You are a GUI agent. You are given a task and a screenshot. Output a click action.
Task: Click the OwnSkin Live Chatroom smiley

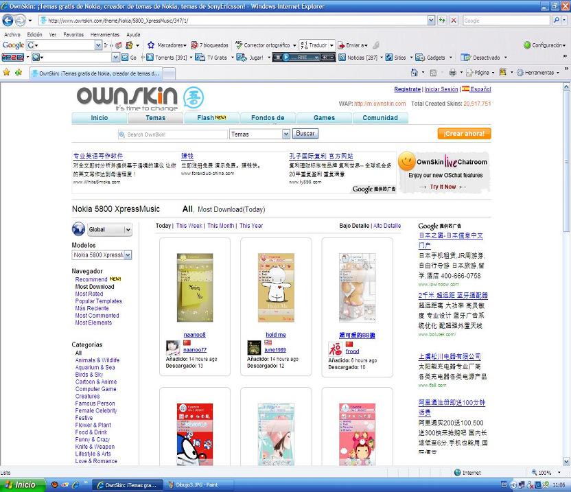pyautogui.click(x=407, y=163)
